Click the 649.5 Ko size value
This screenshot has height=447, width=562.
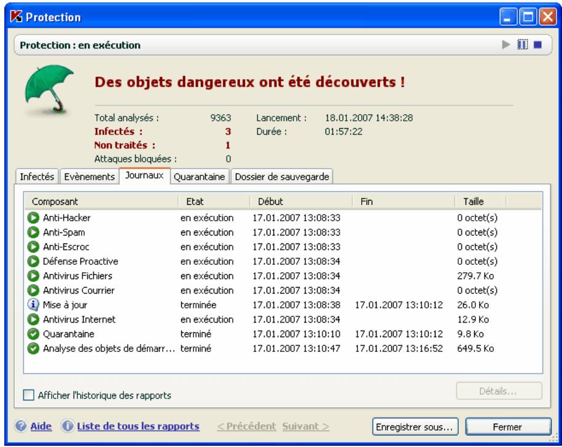(475, 348)
